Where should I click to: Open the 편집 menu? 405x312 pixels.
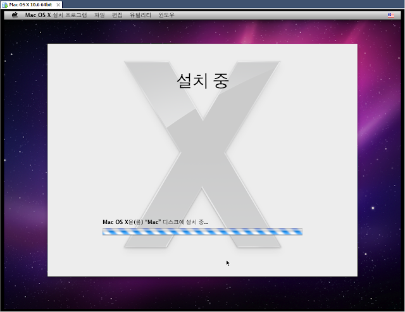click(117, 15)
